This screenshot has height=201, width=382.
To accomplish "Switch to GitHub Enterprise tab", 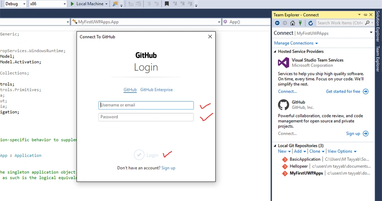I will [156, 89].
